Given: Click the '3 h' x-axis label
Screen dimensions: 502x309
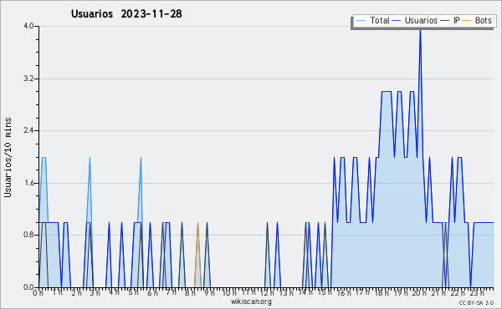Looking at the screenshot, I should click(95, 293).
